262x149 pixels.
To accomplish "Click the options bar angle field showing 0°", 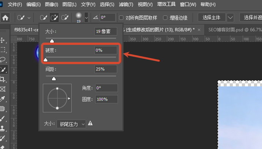I will pyautogui.click(x=108, y=17).
